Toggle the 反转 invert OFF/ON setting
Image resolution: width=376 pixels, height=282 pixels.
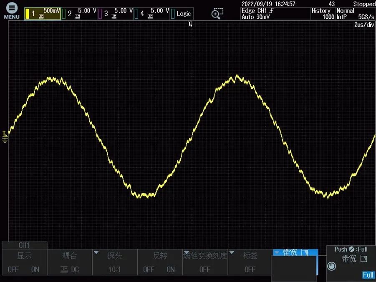tap(159, 262)
